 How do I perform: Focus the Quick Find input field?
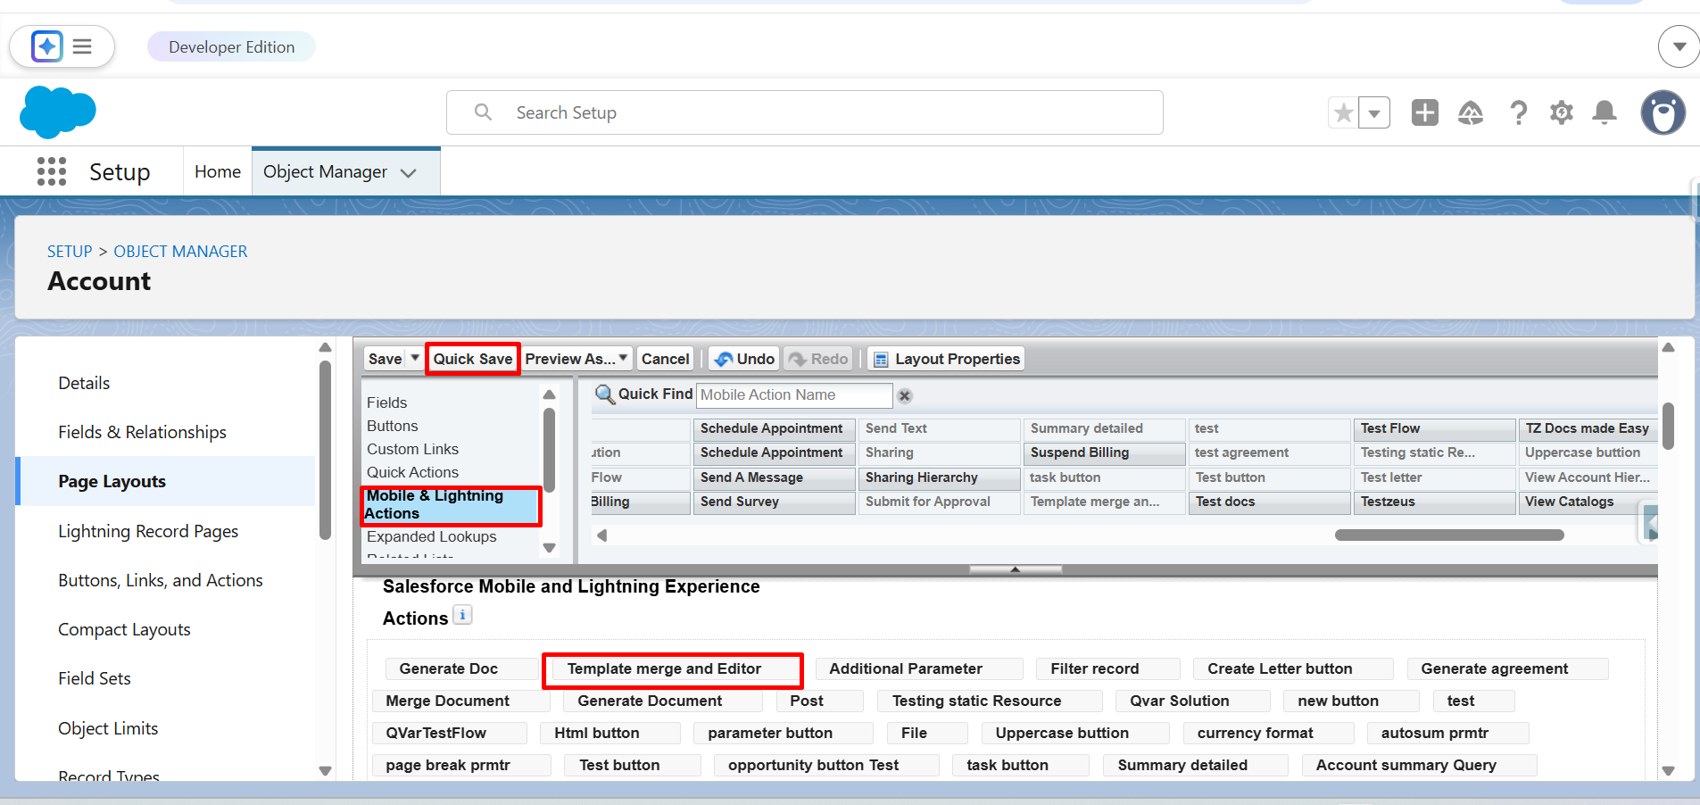pyautogui.click(x=792, y=394)
